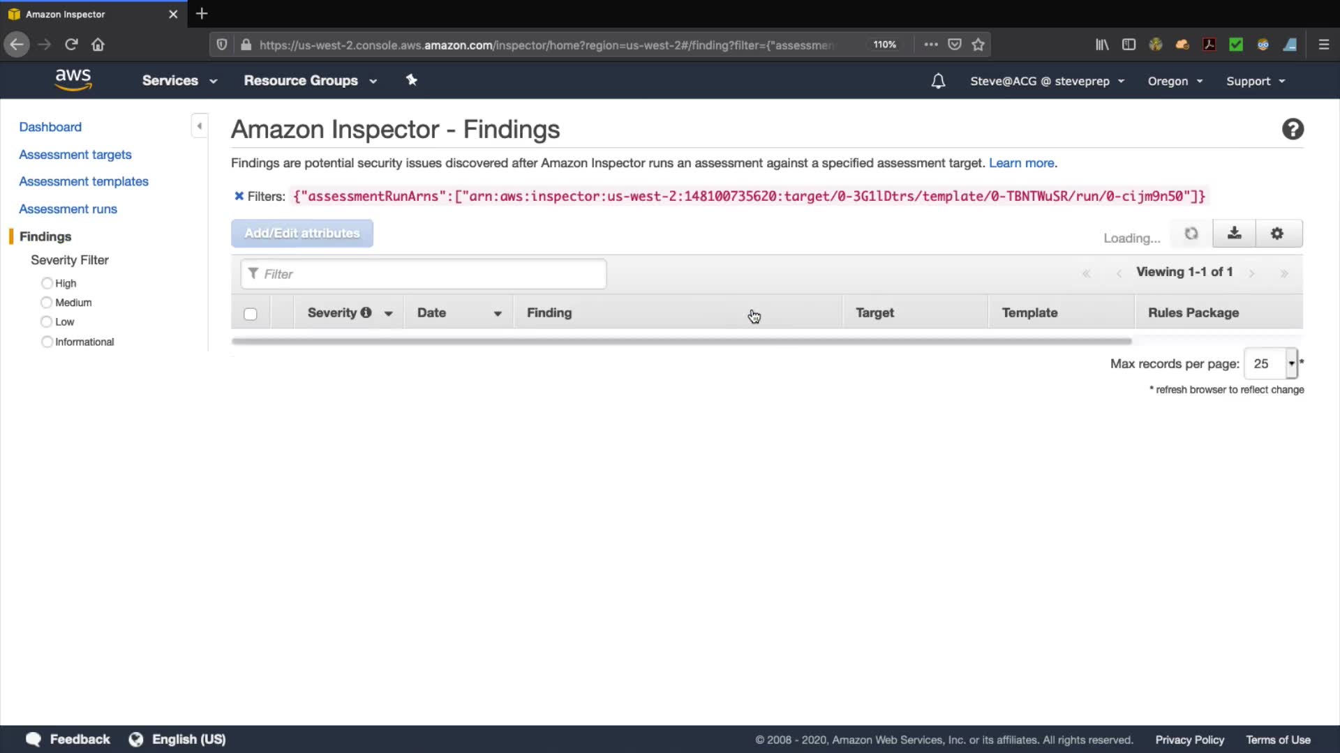This screenshot has height=753, width=1340.
Task: Select the High severity filter
Action: (x=47, y=283)
